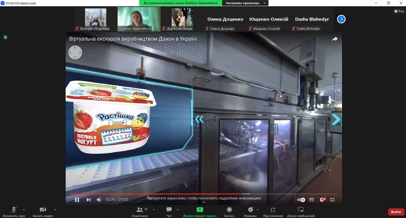
Task: Select Svetlana Starovoitova video thumbnail
Action: (x=139, y=19)
